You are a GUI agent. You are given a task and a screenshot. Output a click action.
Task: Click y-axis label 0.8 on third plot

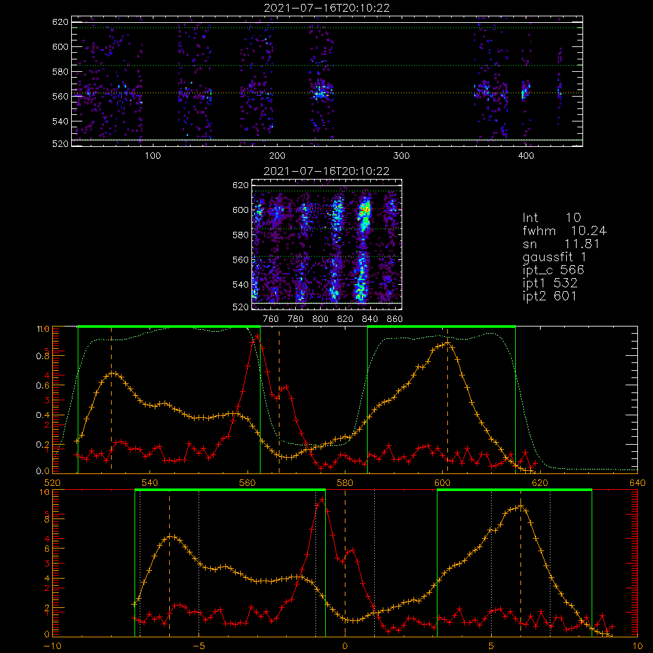pyautogui.click(x=43, y=357)
